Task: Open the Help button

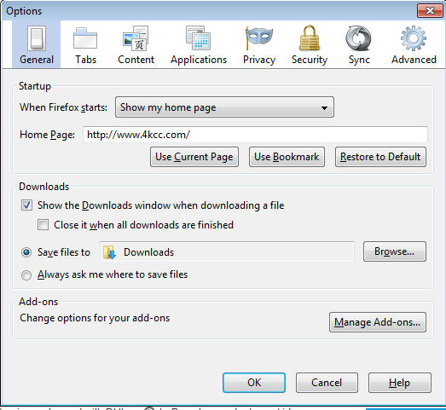Action: point(400,383)
